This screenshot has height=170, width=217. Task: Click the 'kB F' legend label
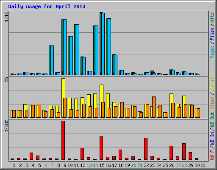[212, 155]
